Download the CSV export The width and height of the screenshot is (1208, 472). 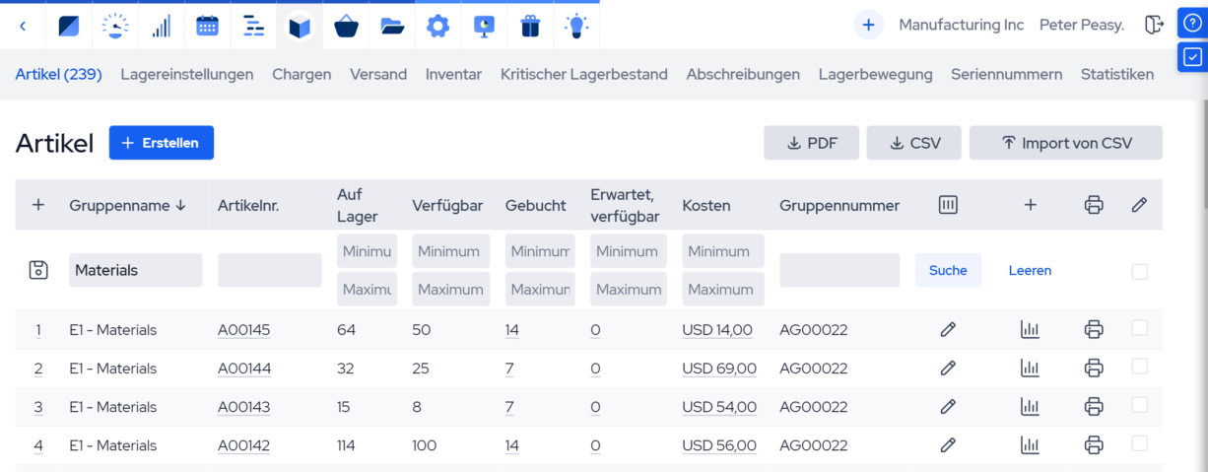click(x=913, y=143)
